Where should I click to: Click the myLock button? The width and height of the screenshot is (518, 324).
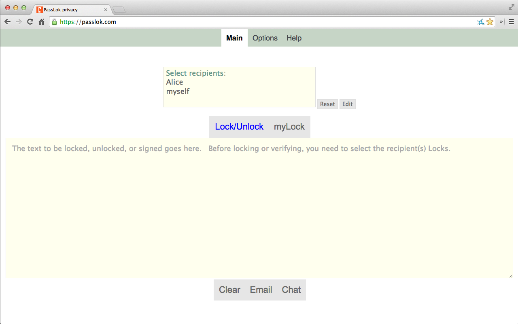(289, 127)
